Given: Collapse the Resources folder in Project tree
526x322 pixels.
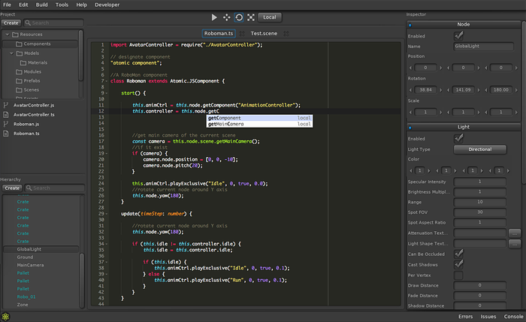Looking at the screenshot, I should [x=7, y=35].
